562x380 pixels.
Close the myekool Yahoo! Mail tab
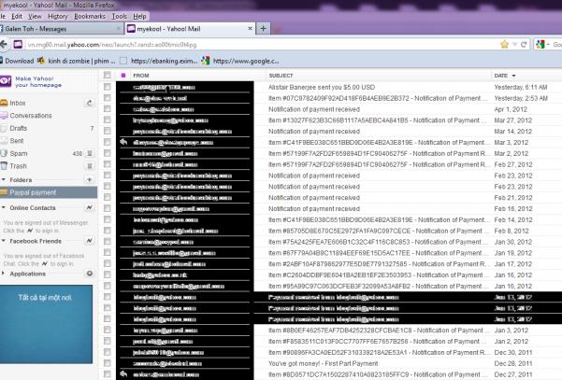pos(251,28)
